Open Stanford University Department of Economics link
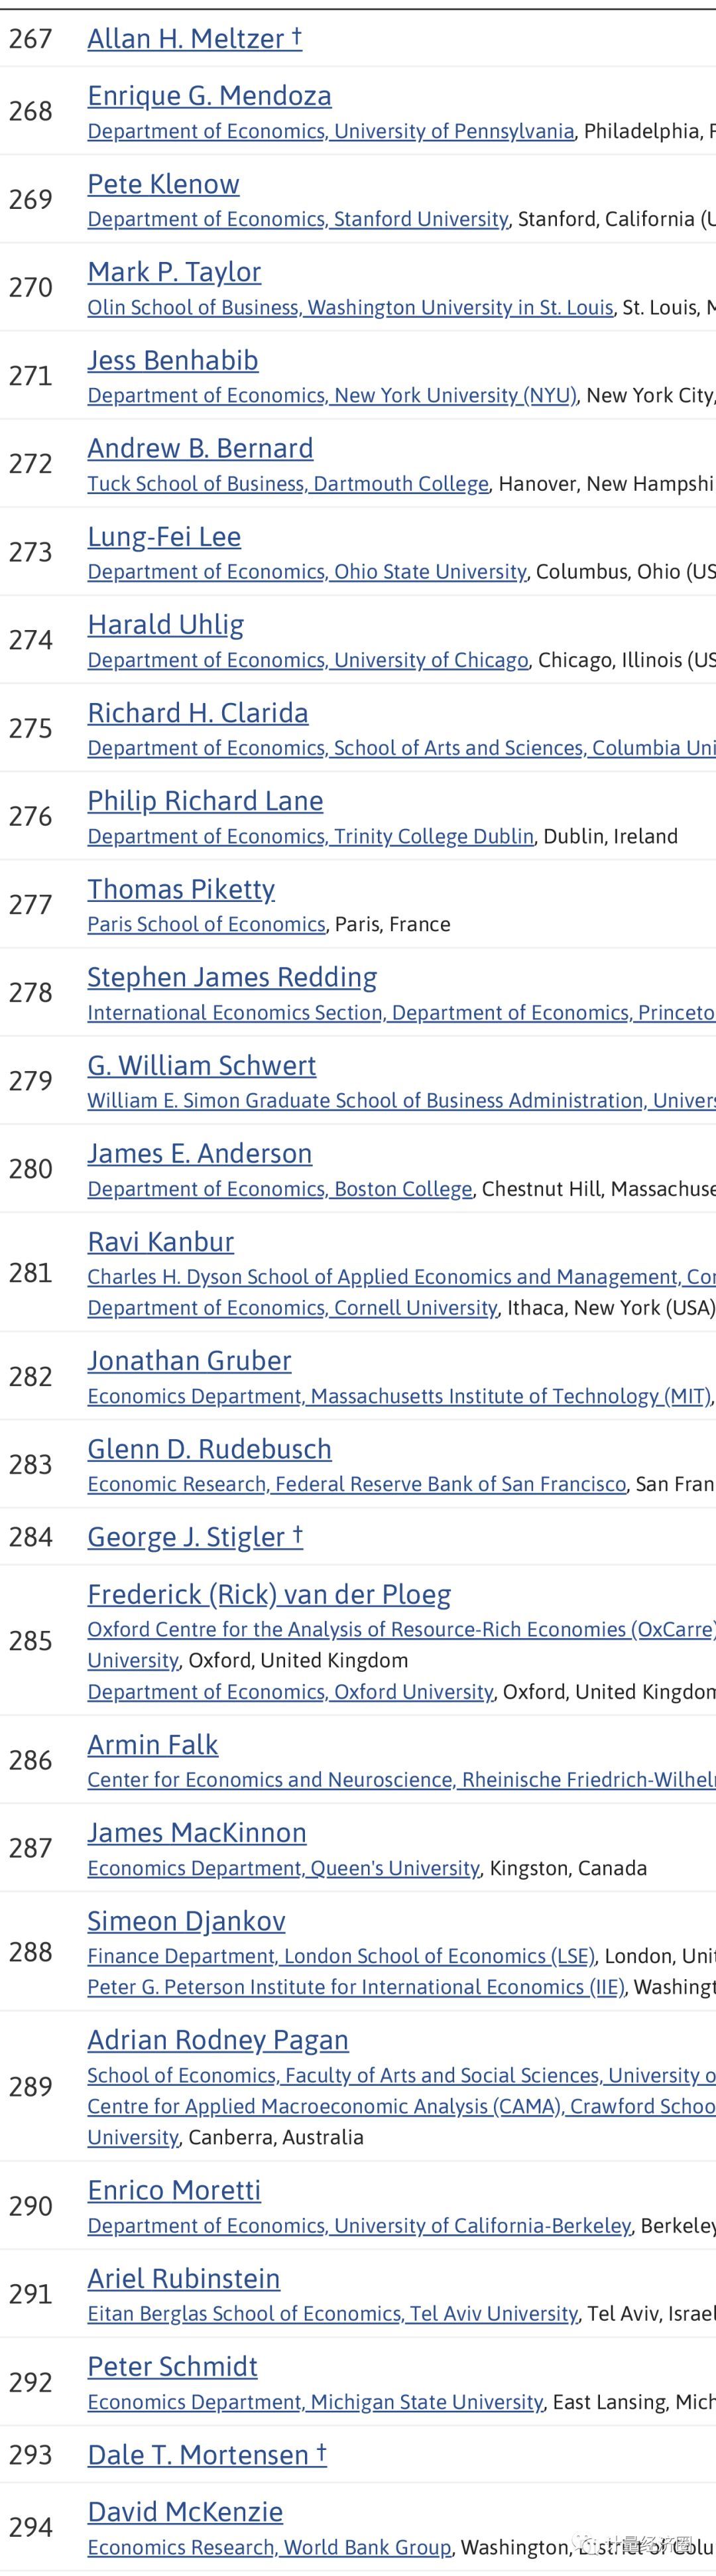The image size is (716, 2576). [297, 219]
